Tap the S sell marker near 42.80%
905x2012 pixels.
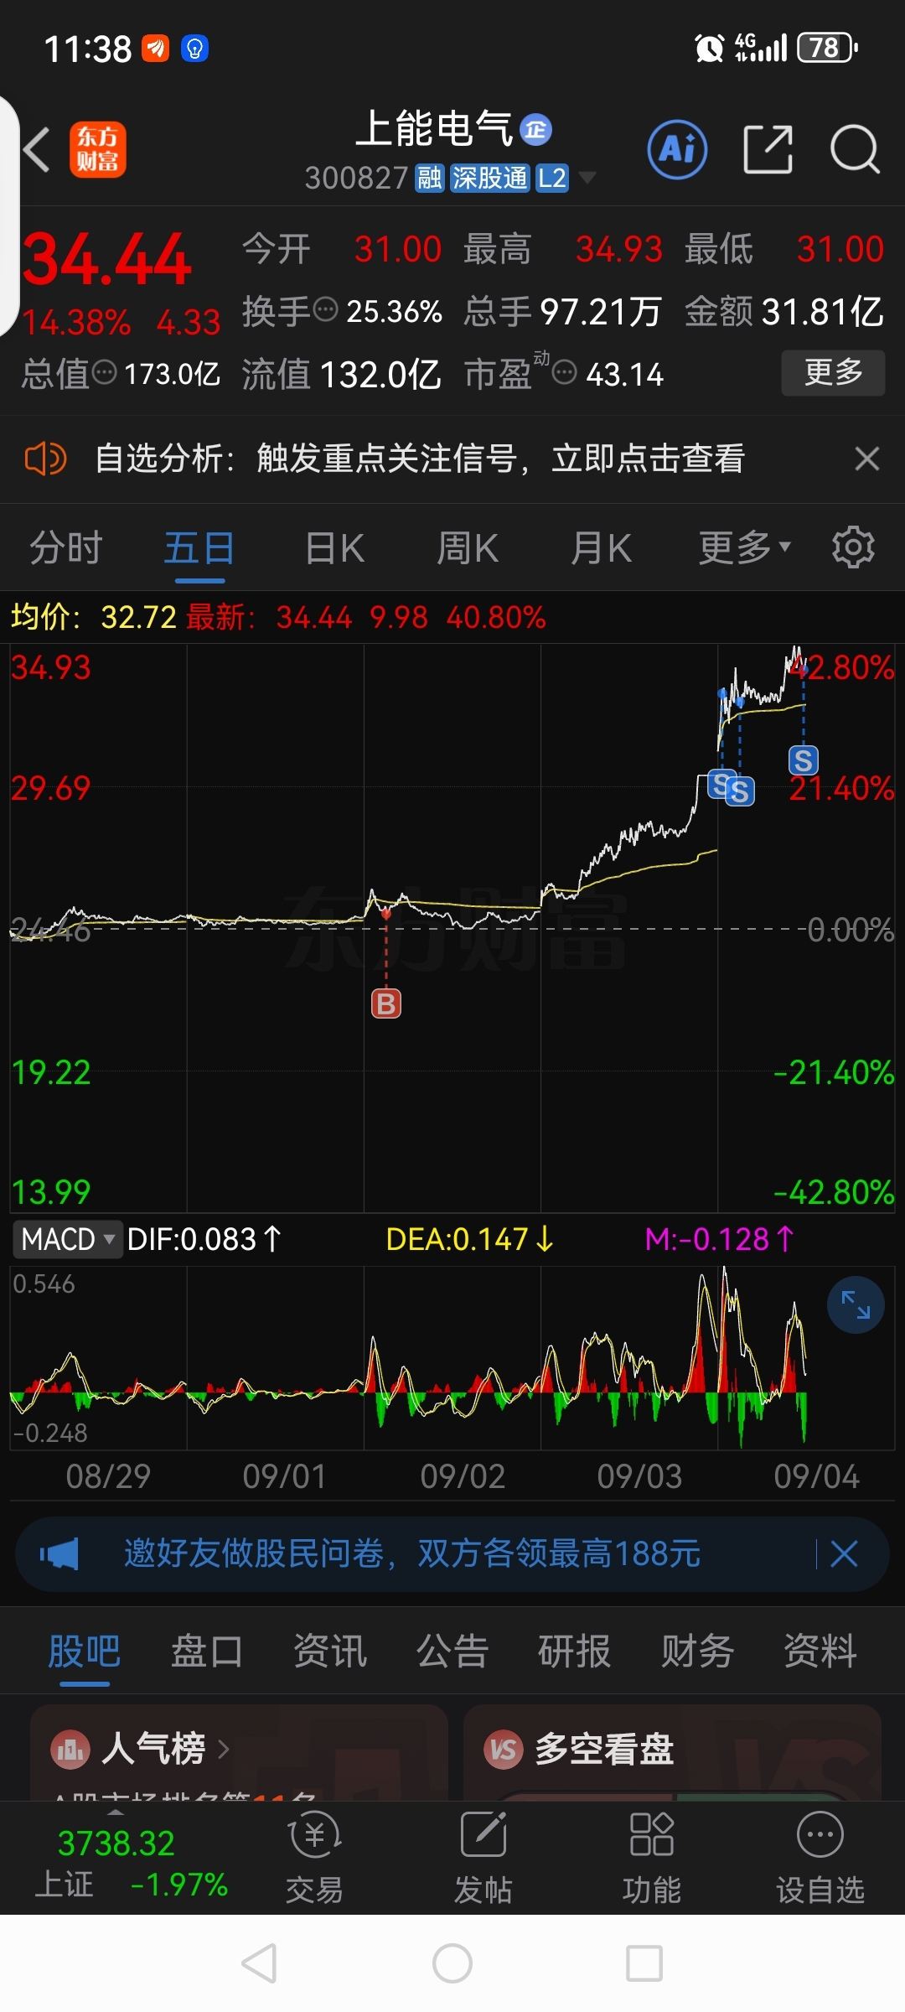(x=804, y=760)
